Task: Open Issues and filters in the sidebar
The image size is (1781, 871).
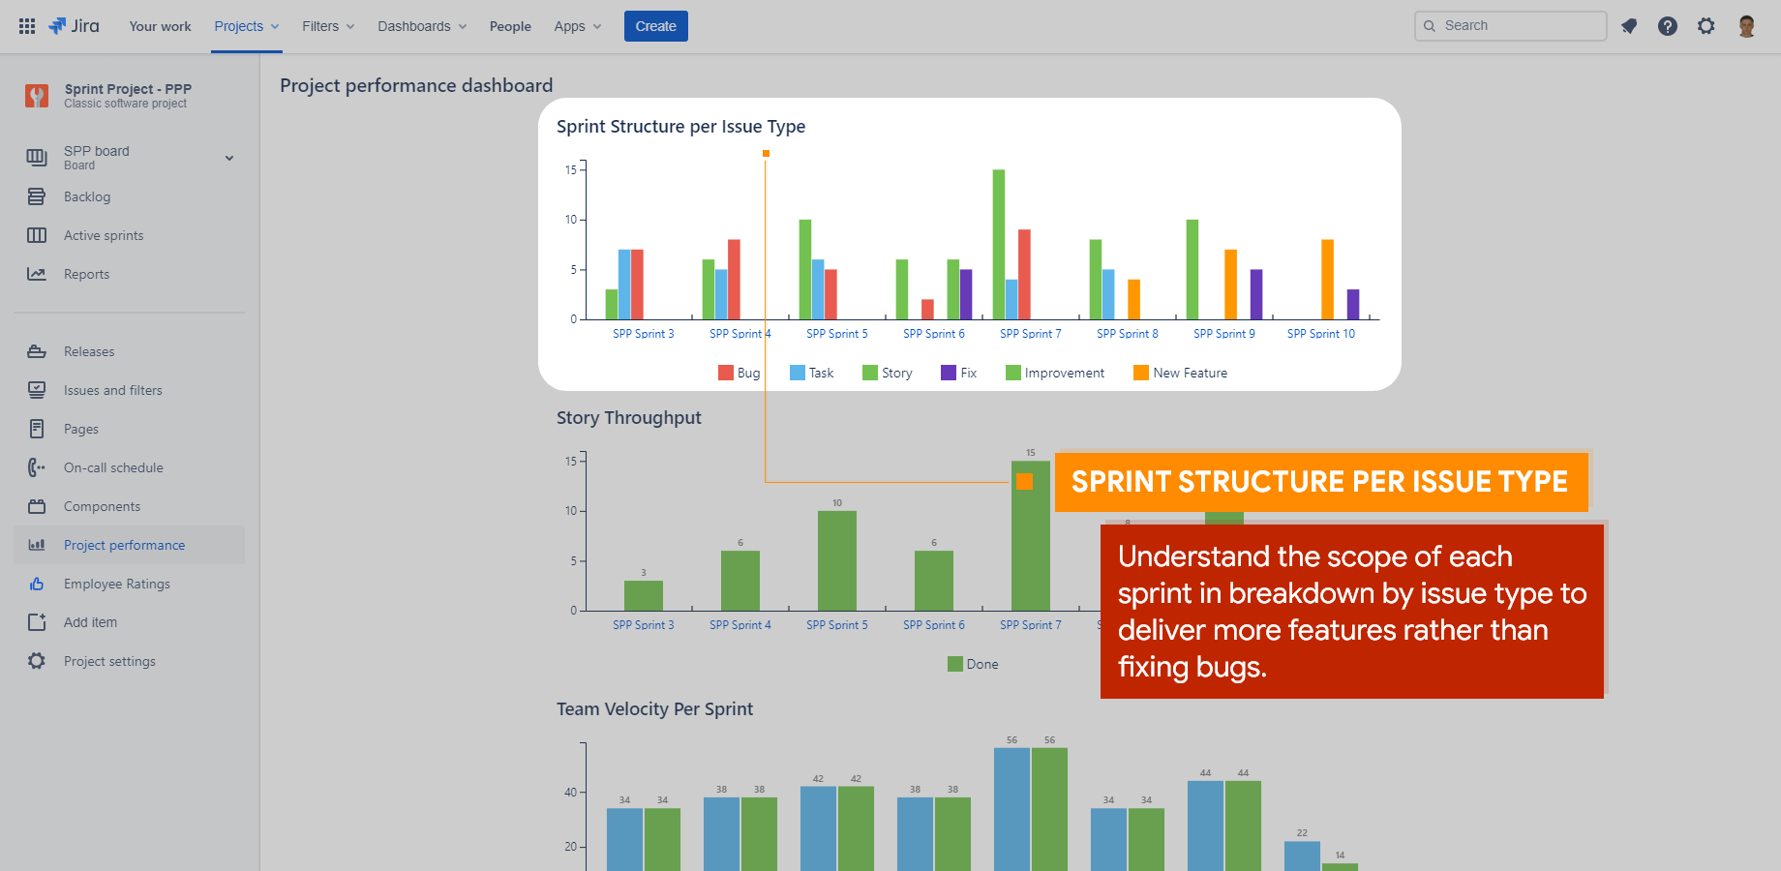Action: [113, 390]
